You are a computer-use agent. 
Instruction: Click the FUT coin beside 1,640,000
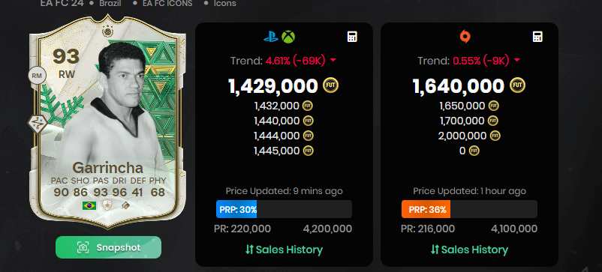tap(517, 85)
